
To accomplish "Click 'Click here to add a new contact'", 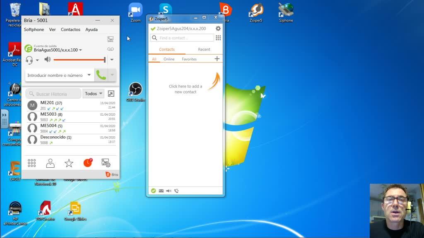I will tap(185, 89).
